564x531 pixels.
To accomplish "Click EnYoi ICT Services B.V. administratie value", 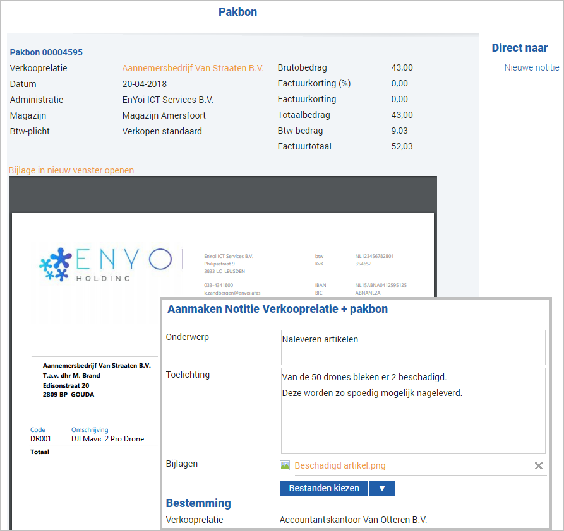I will pyautogui.click(x=167, y=100).
